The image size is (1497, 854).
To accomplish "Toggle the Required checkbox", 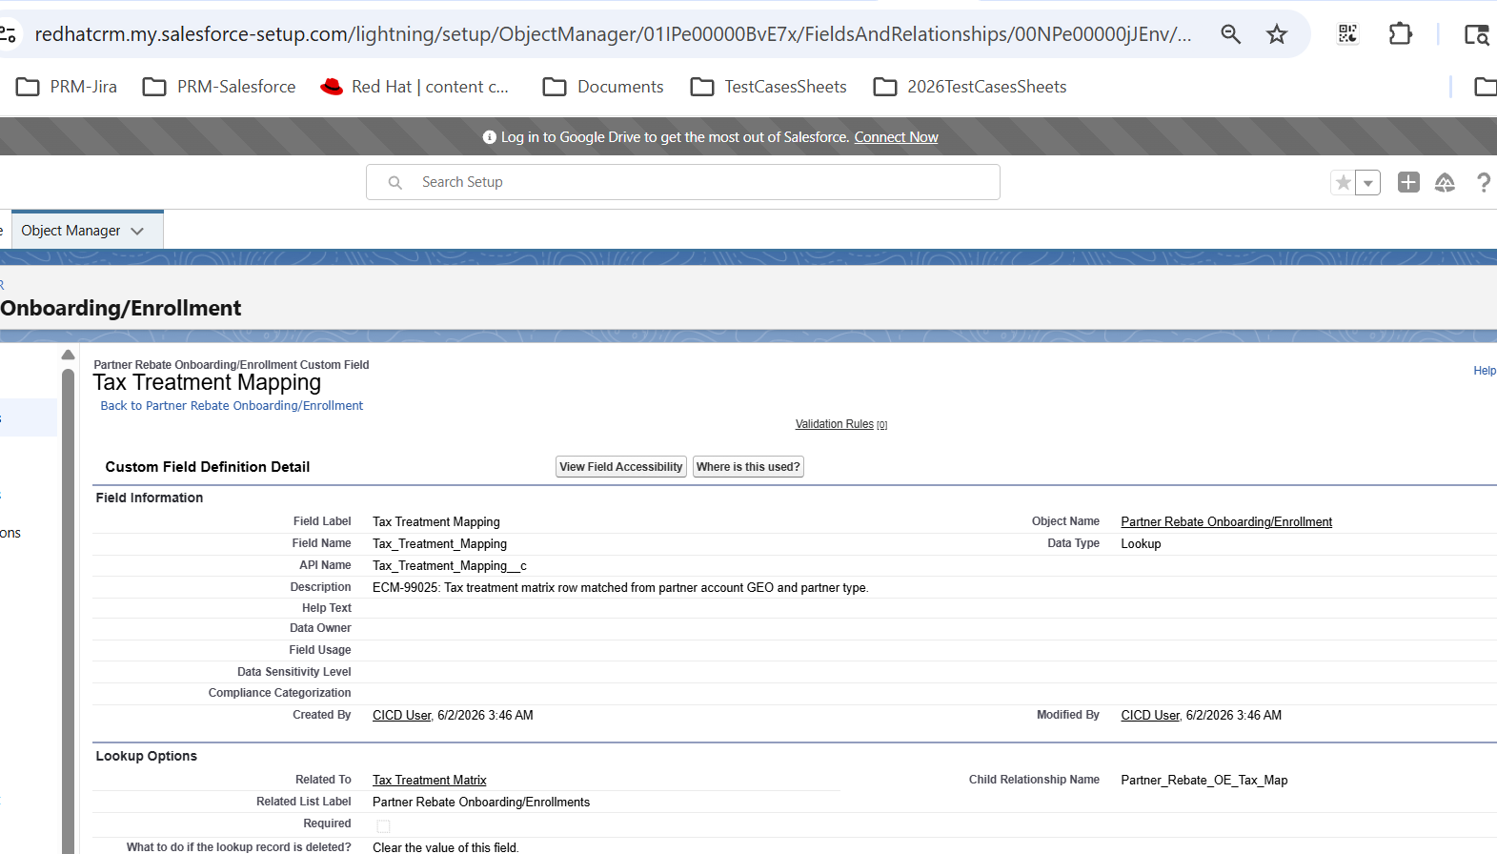I will point(383,826).
